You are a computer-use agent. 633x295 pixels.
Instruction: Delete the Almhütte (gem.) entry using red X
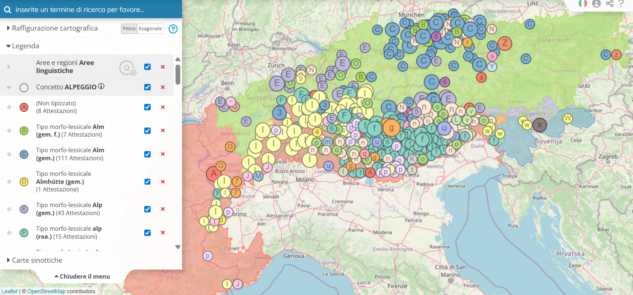(x=163, y=182)
